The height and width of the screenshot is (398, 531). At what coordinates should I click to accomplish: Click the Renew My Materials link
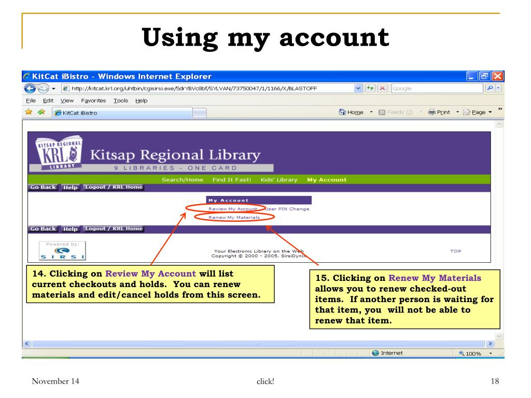pos(234,217)
